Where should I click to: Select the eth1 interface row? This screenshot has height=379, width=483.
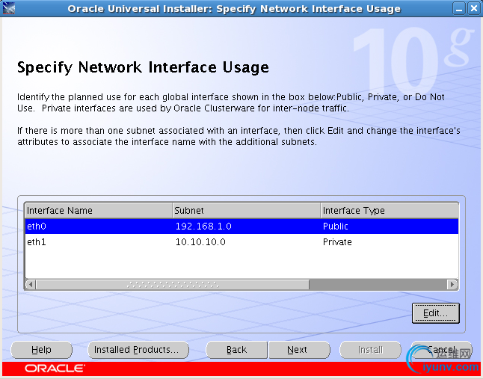[97, 242]
